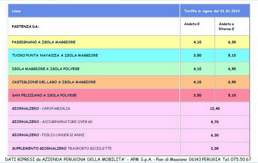Image resolution: width=258 pixels, height=163 pixels.
Task: Select the 'Andata €' column heading
Action: (192, 24)
